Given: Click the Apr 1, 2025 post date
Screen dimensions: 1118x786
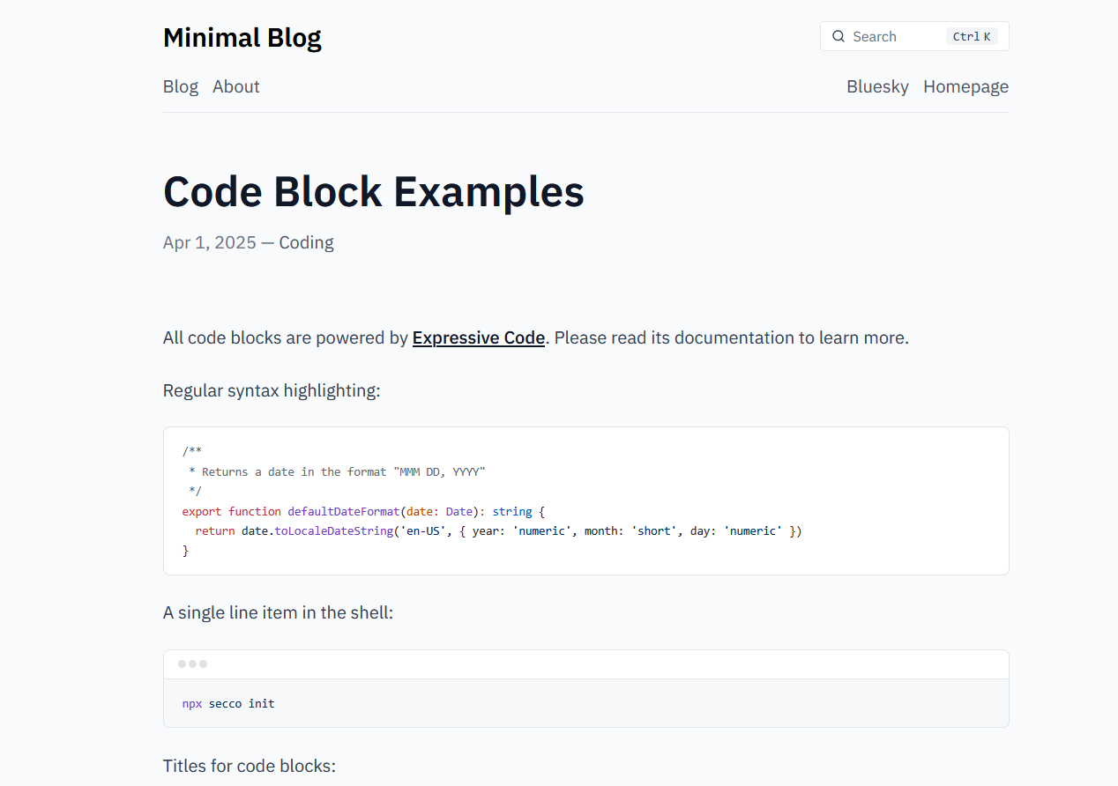Looking at the screenshot, I should pos(209,241).
